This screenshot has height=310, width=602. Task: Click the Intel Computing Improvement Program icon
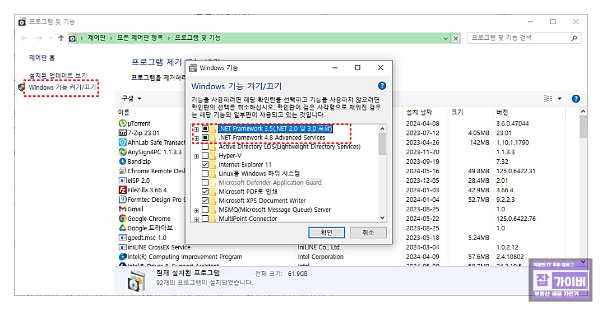point(122,257)
